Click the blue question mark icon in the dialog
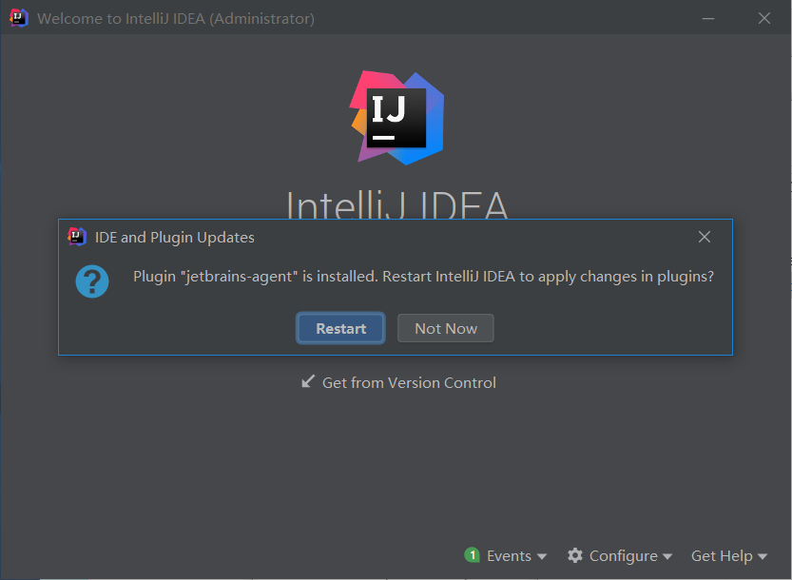 [92, 281]
